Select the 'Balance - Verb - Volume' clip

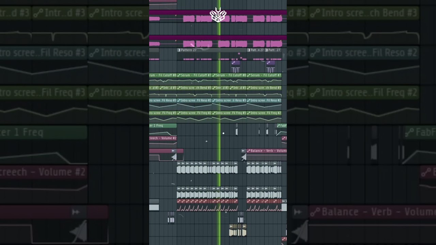coord(266,151)
